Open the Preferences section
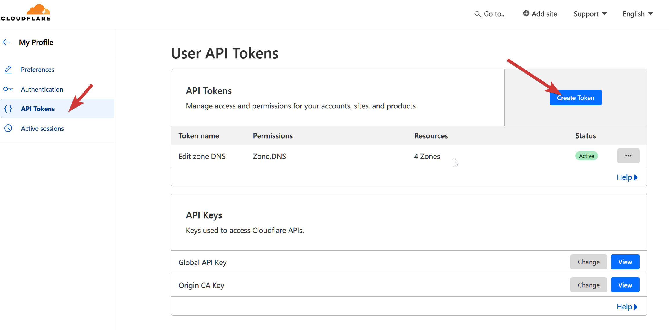The width and height of the screenshot is (669, 330). pyautogui.click(x=38, y=70)
